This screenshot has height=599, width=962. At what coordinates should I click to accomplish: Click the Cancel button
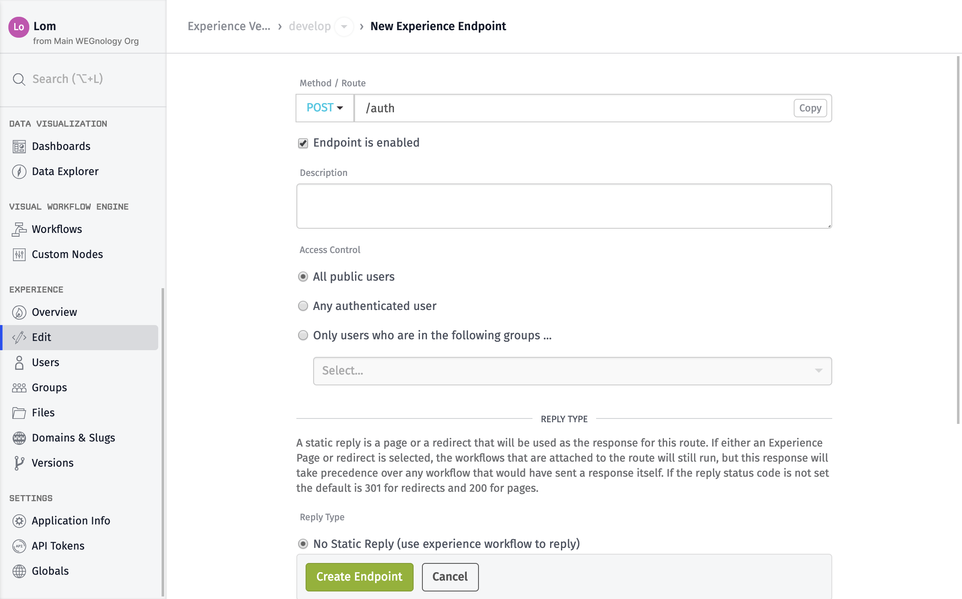[449, 577]
